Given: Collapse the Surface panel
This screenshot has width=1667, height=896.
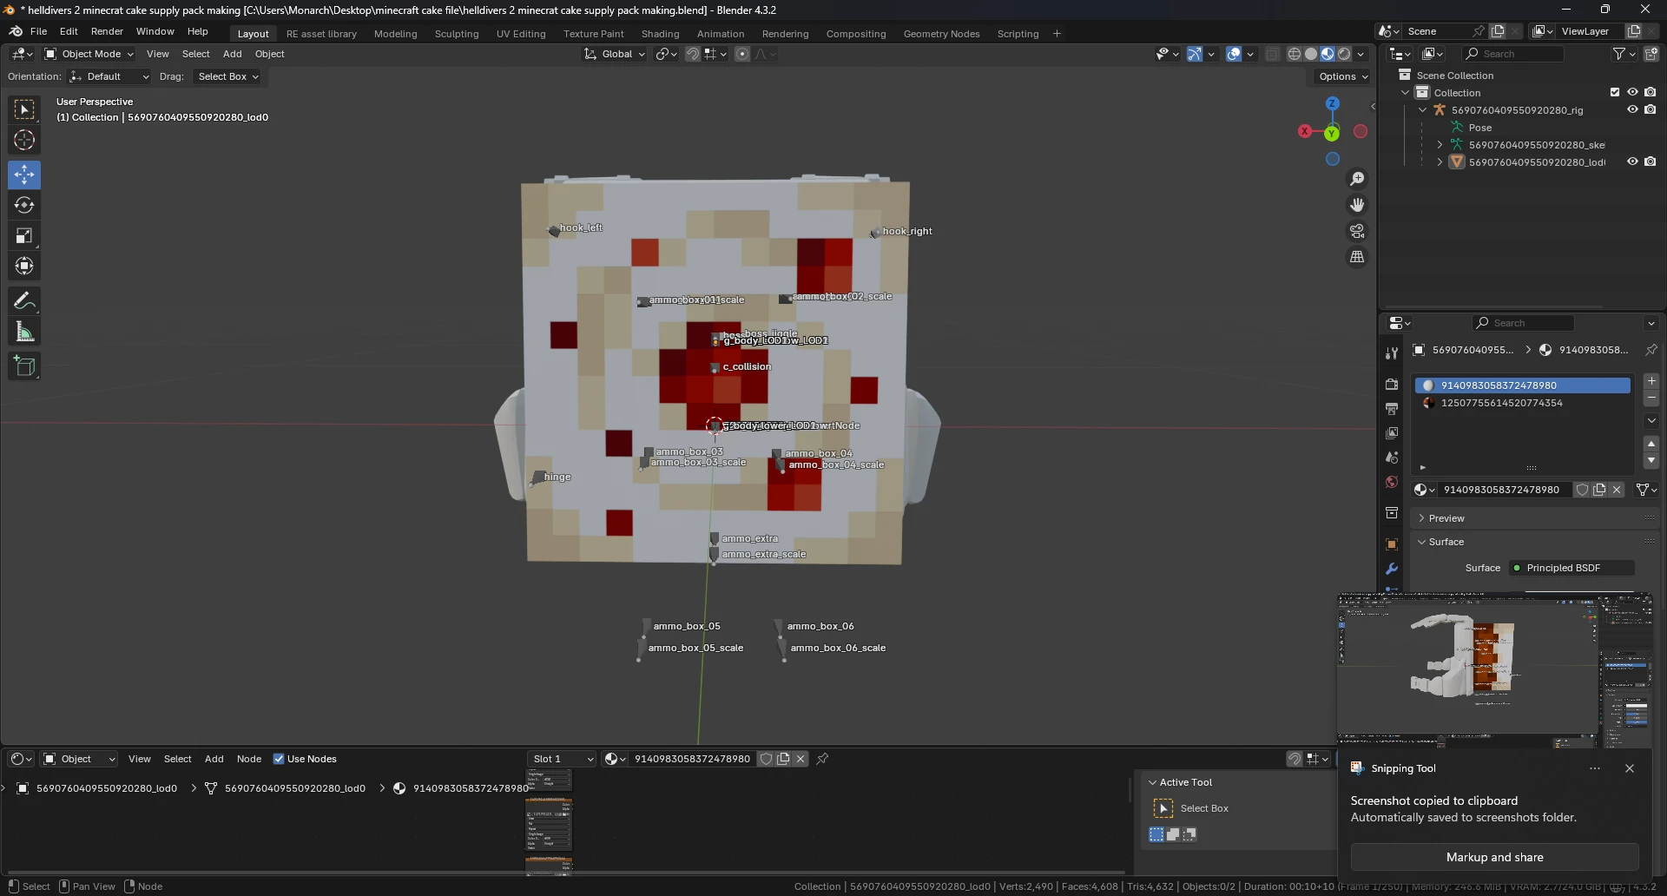Looking at the screenshot, I should [1446, 542].
